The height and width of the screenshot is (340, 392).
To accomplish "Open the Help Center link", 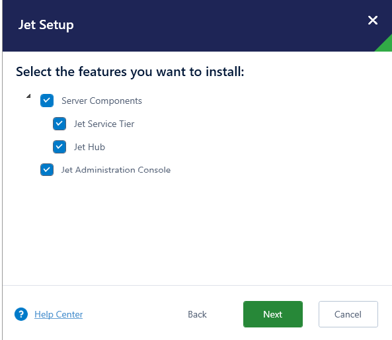I will pos(58,314).
